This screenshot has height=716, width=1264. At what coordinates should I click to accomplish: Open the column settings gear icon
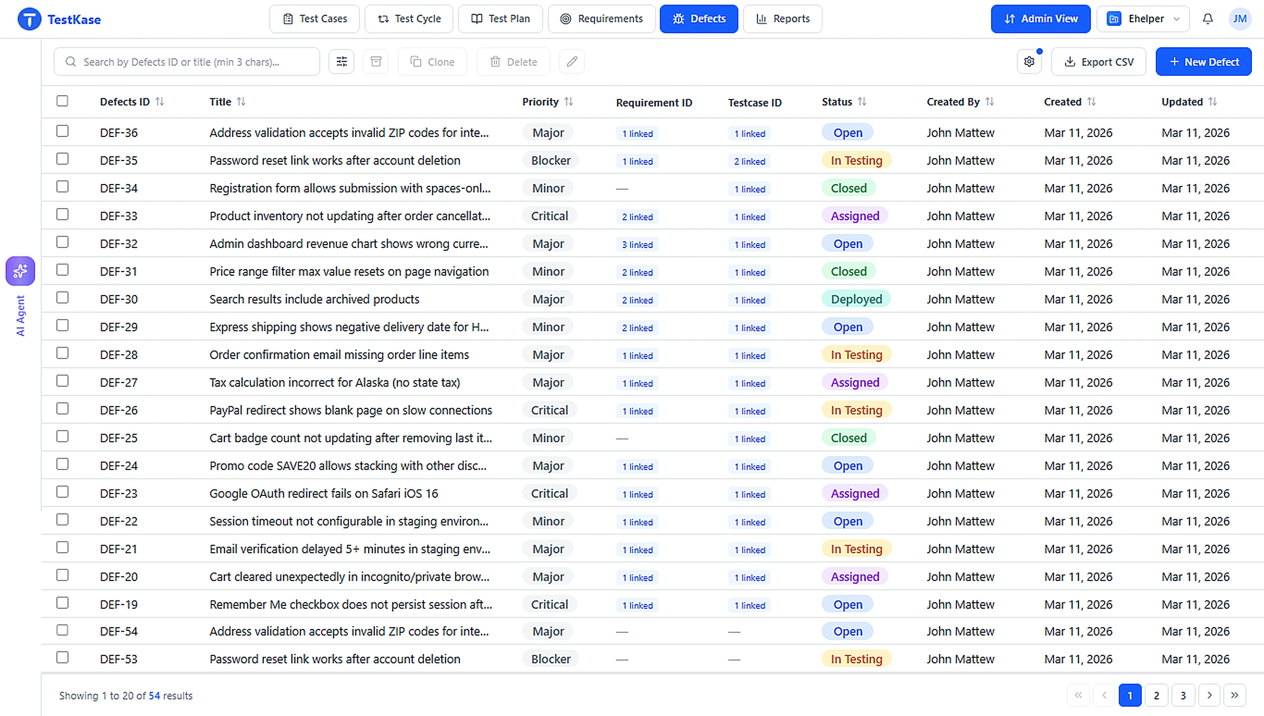(x=1029, y=62)
